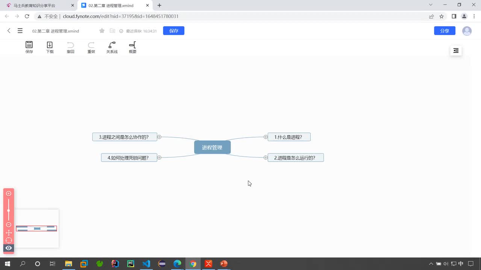Bookmark this page with the address-bar star
Screen dimensions: 481x270
click(442, 16)
